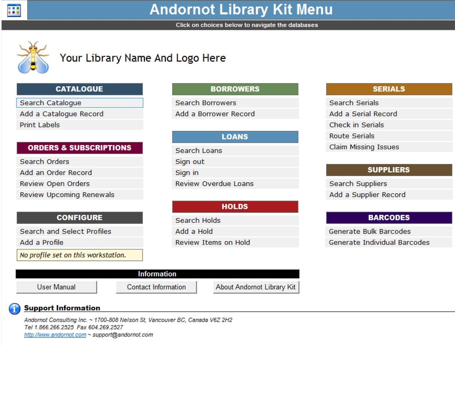Click the 'No profile set on this workstation.' box
Screen dimensions: 455x394
coord(80,255)
